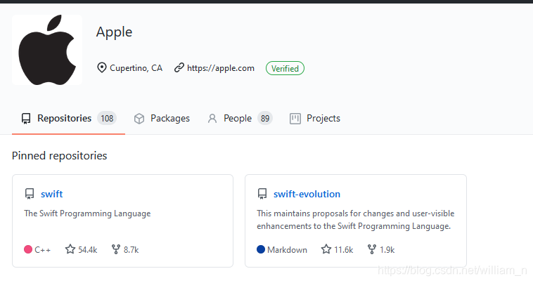The image size is (533, 283).
Task: Click the Cupertino, CA location text
Action: 136,68
